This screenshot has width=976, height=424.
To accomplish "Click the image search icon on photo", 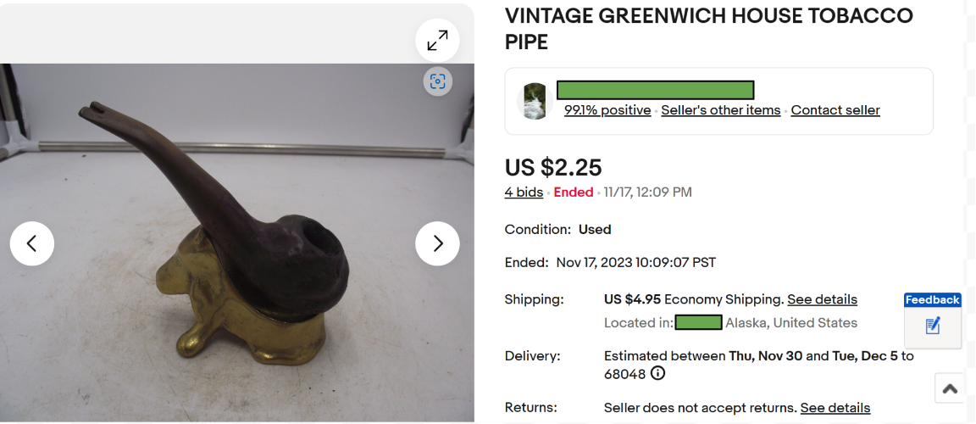I will (x=437, y=81).
